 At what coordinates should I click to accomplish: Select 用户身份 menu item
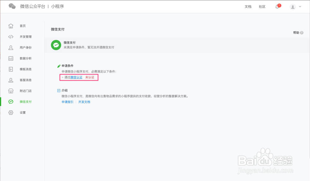[25, 48]
